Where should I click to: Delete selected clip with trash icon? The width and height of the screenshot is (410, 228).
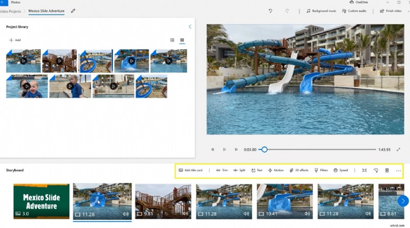(x=387, y=170)
